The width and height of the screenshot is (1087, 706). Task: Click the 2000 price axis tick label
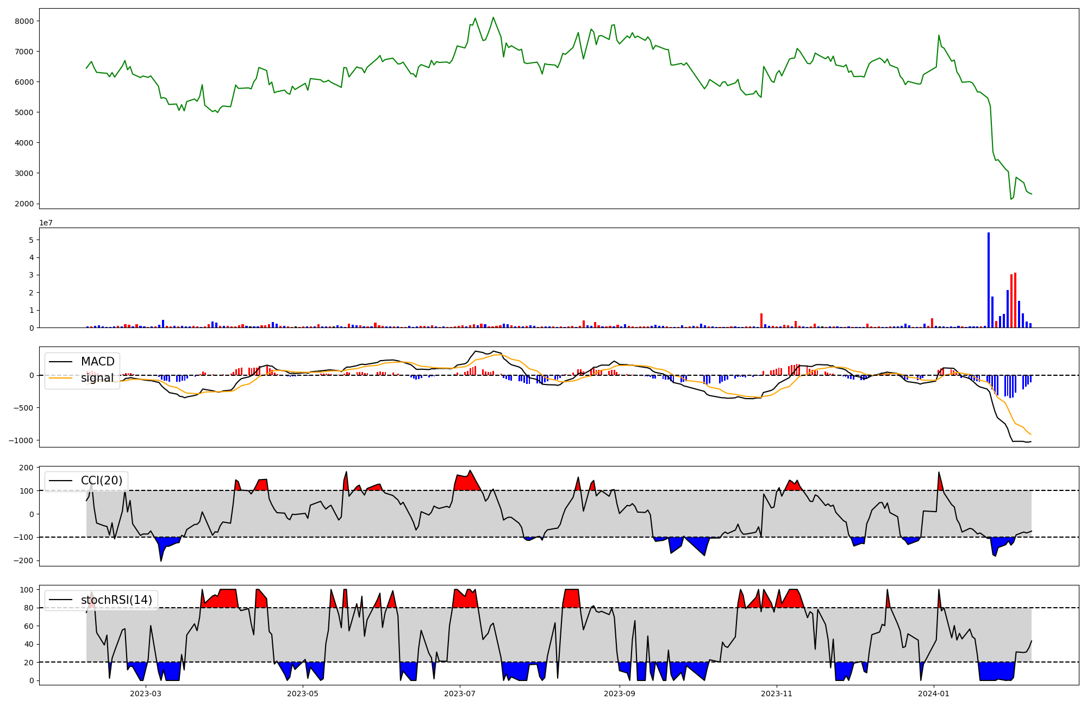click(x=25, y=204)
